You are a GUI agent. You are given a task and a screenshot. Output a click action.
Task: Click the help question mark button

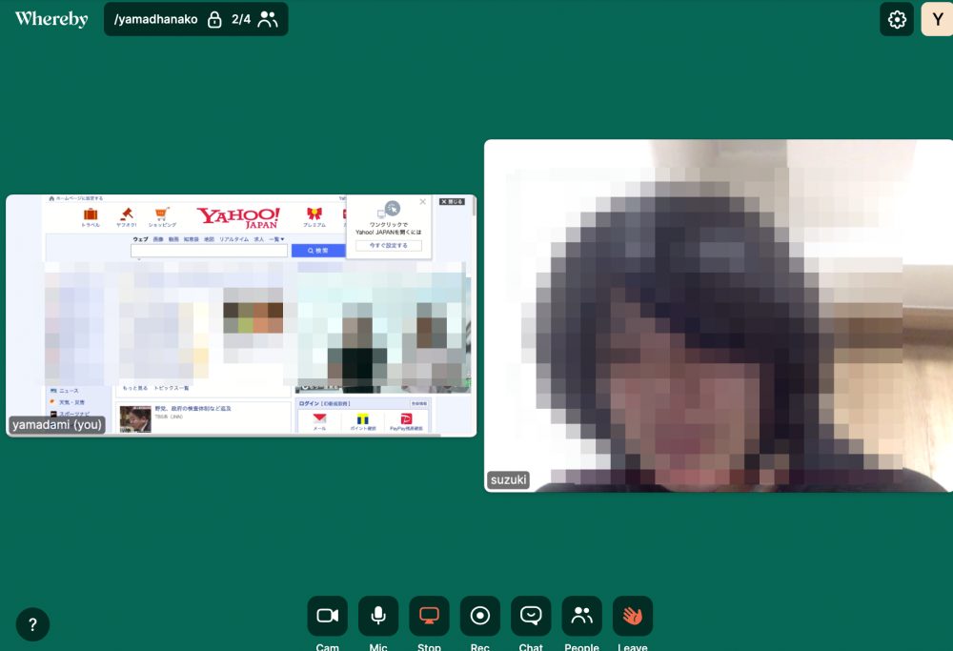click(x=32, y=625)
